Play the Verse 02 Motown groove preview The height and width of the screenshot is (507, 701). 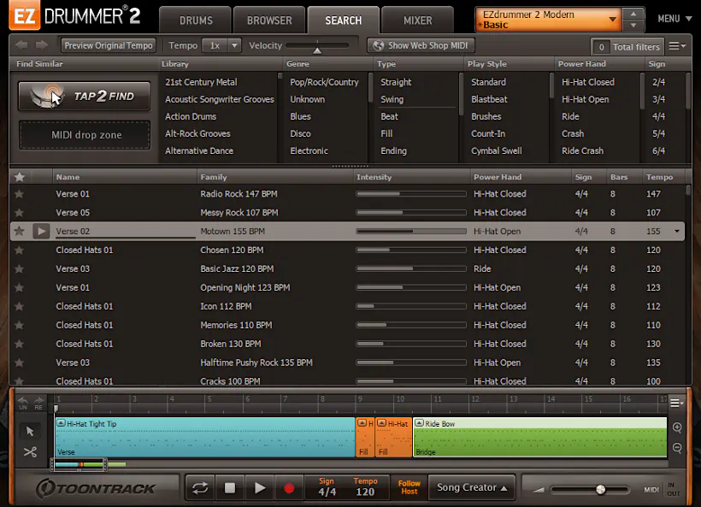click(41, 231)
